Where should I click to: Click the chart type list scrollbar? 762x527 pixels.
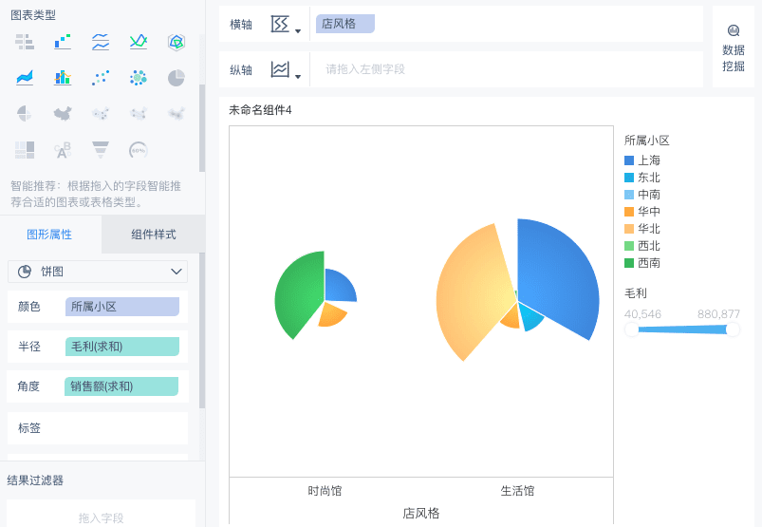click(x=202, y=127)
